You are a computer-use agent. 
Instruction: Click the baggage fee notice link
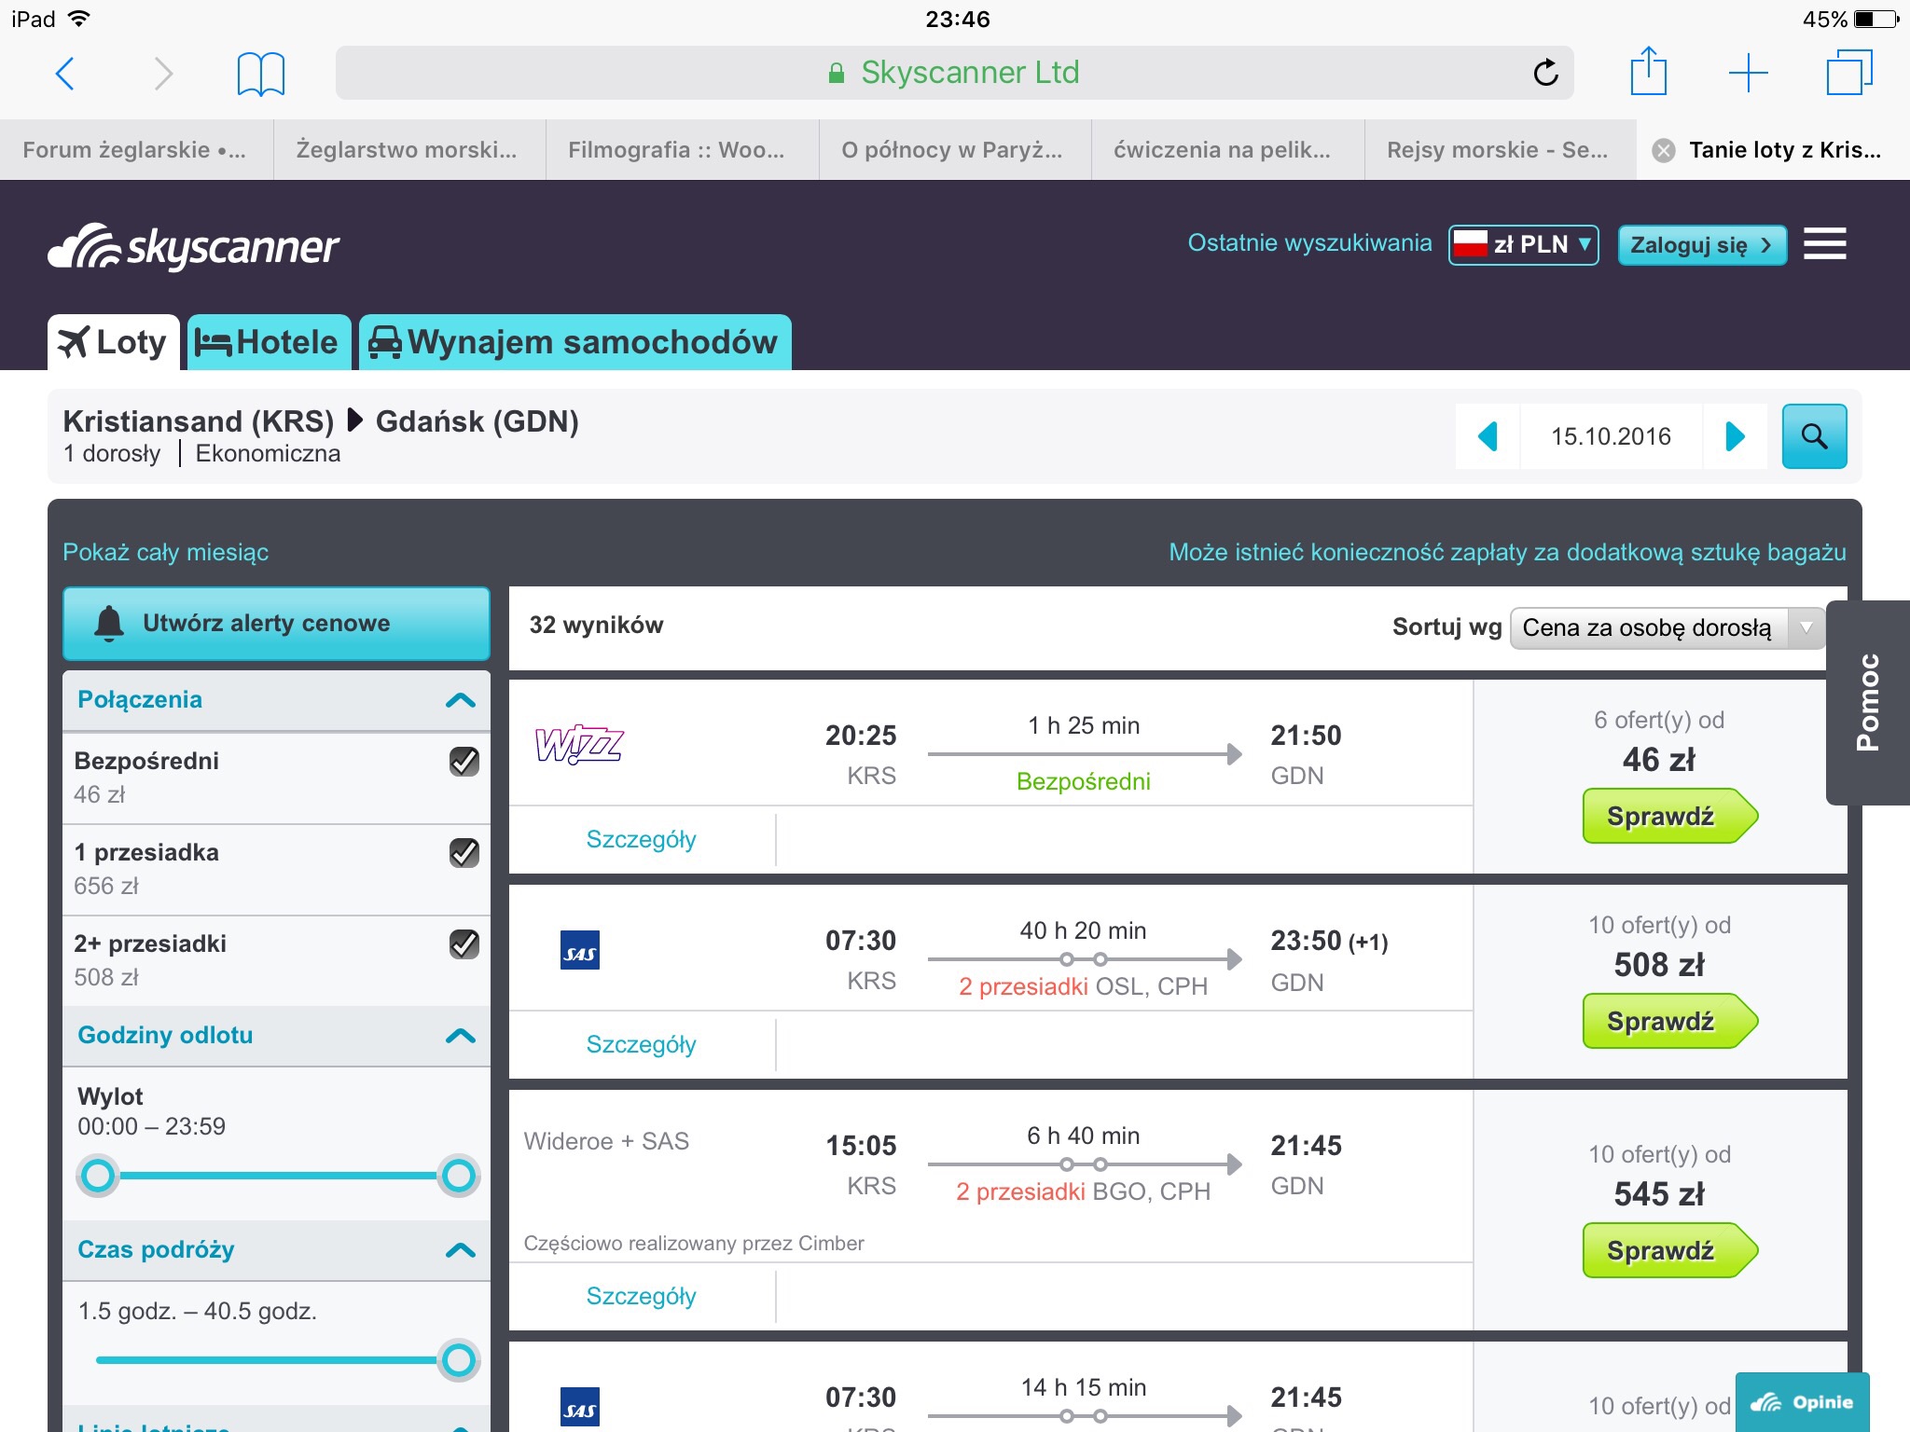click(1507, 552)
